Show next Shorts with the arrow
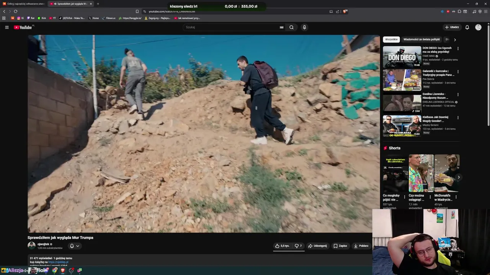 pyautogui.click(x=459, y=177)
